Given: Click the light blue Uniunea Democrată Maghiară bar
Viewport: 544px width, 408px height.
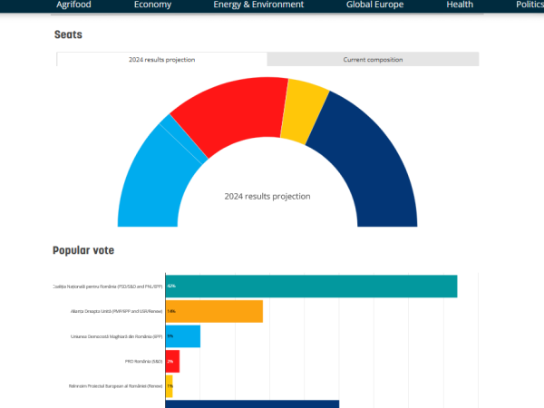Looking at the screenshot, I should point(182,336).
